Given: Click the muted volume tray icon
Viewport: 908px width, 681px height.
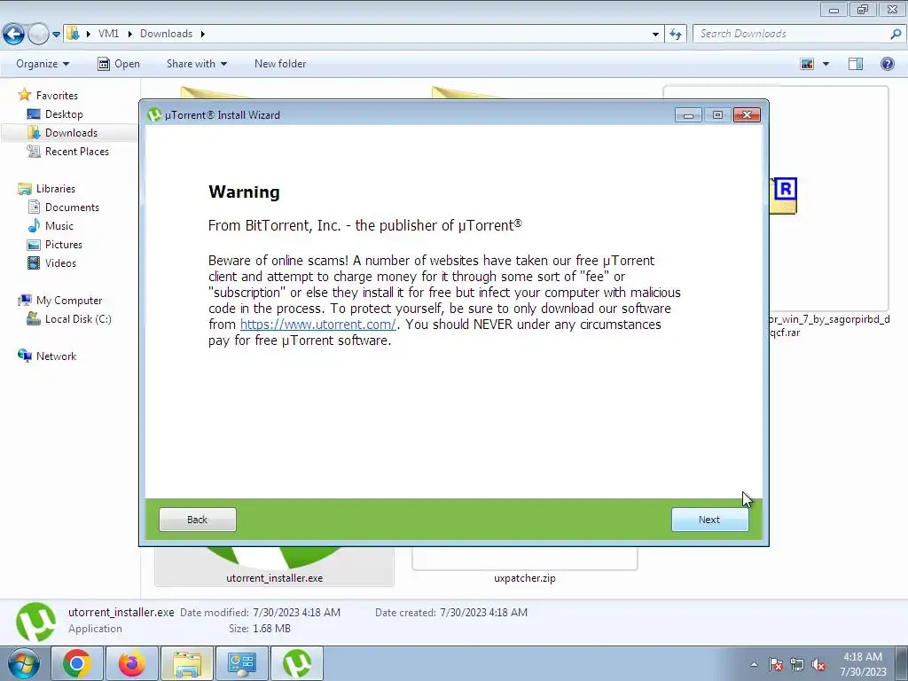Looking at the screenshot, I should pos(818,665).
